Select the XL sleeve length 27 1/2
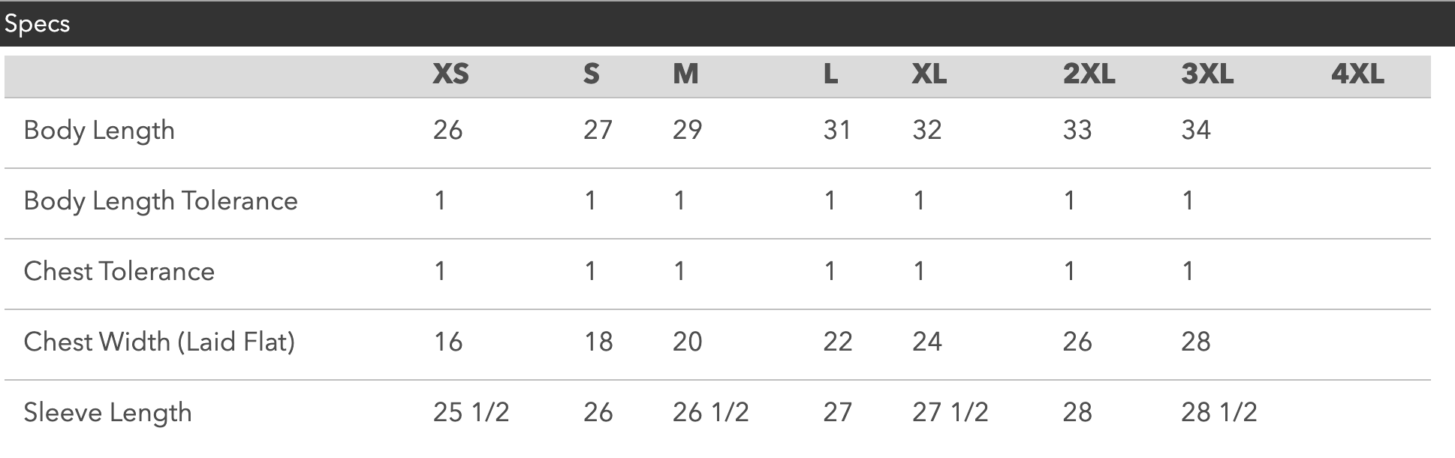The image size is (1455, 458). coord(950,412)
